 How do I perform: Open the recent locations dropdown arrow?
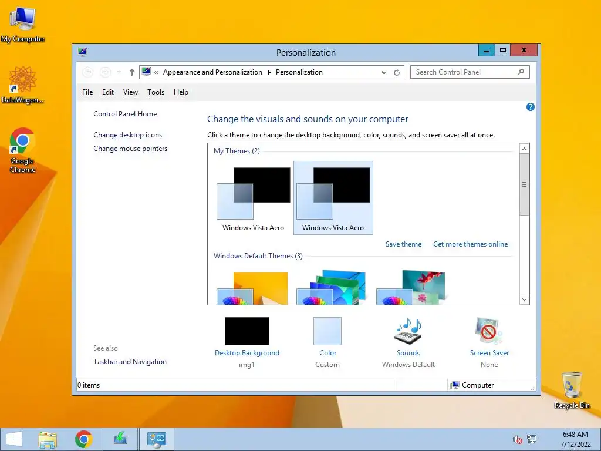tap(119, 72)
